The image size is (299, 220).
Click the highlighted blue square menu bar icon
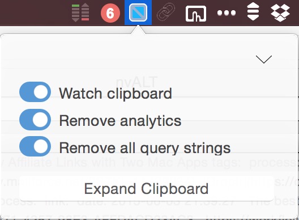click(x=138, y=12)
